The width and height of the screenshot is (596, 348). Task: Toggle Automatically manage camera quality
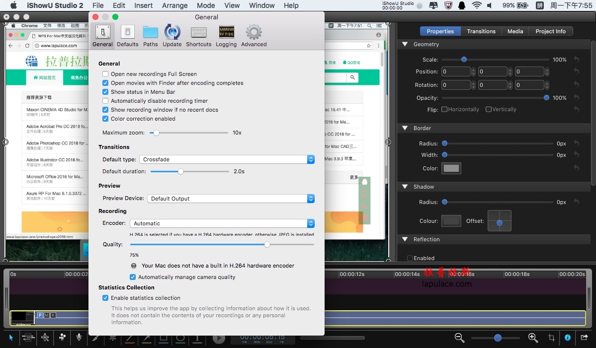(133, 277)
